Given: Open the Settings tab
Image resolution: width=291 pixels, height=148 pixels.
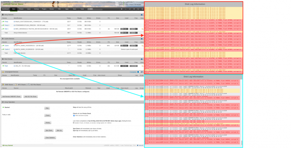Looking at the screenshot, I should (x=36, y=9).
